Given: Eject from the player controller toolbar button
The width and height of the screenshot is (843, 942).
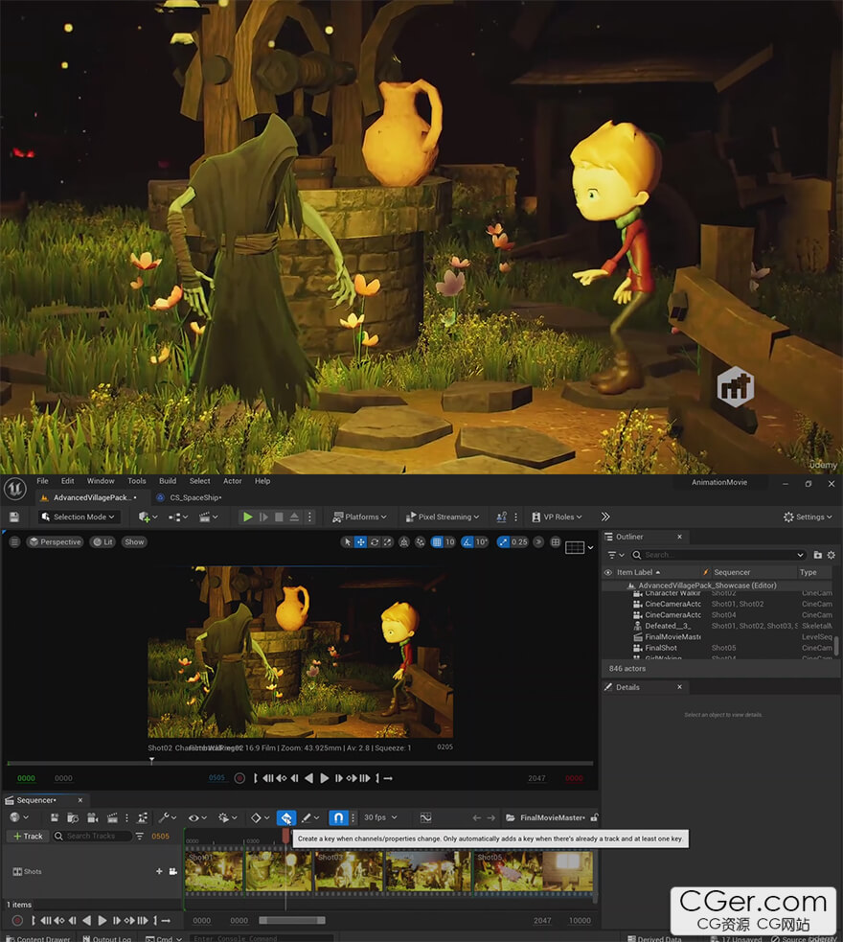Looking at the screenshot, I should click(x=294, y=517).
